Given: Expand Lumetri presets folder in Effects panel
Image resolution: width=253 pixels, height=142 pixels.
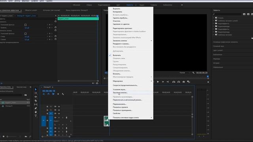Looking at the screenshot, I should click(213, 21).
